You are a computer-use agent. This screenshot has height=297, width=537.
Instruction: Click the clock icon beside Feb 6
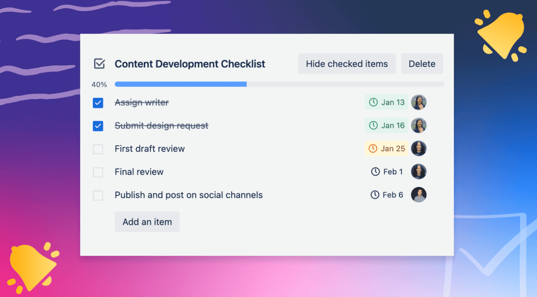click(x=375, y=195)
